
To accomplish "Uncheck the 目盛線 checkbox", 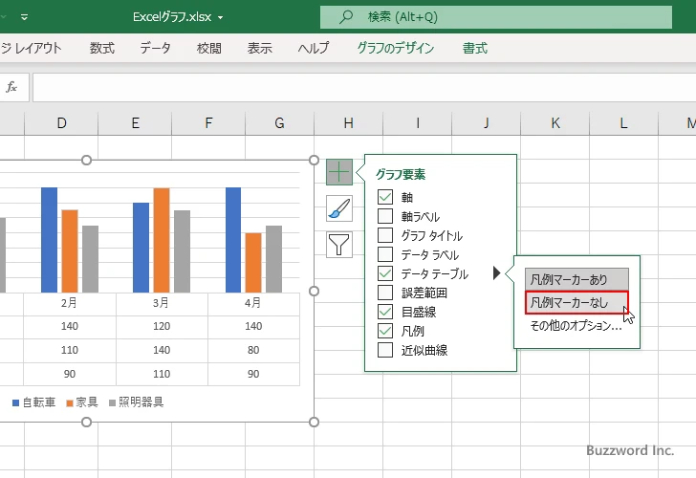I will (x=385, y=312).
